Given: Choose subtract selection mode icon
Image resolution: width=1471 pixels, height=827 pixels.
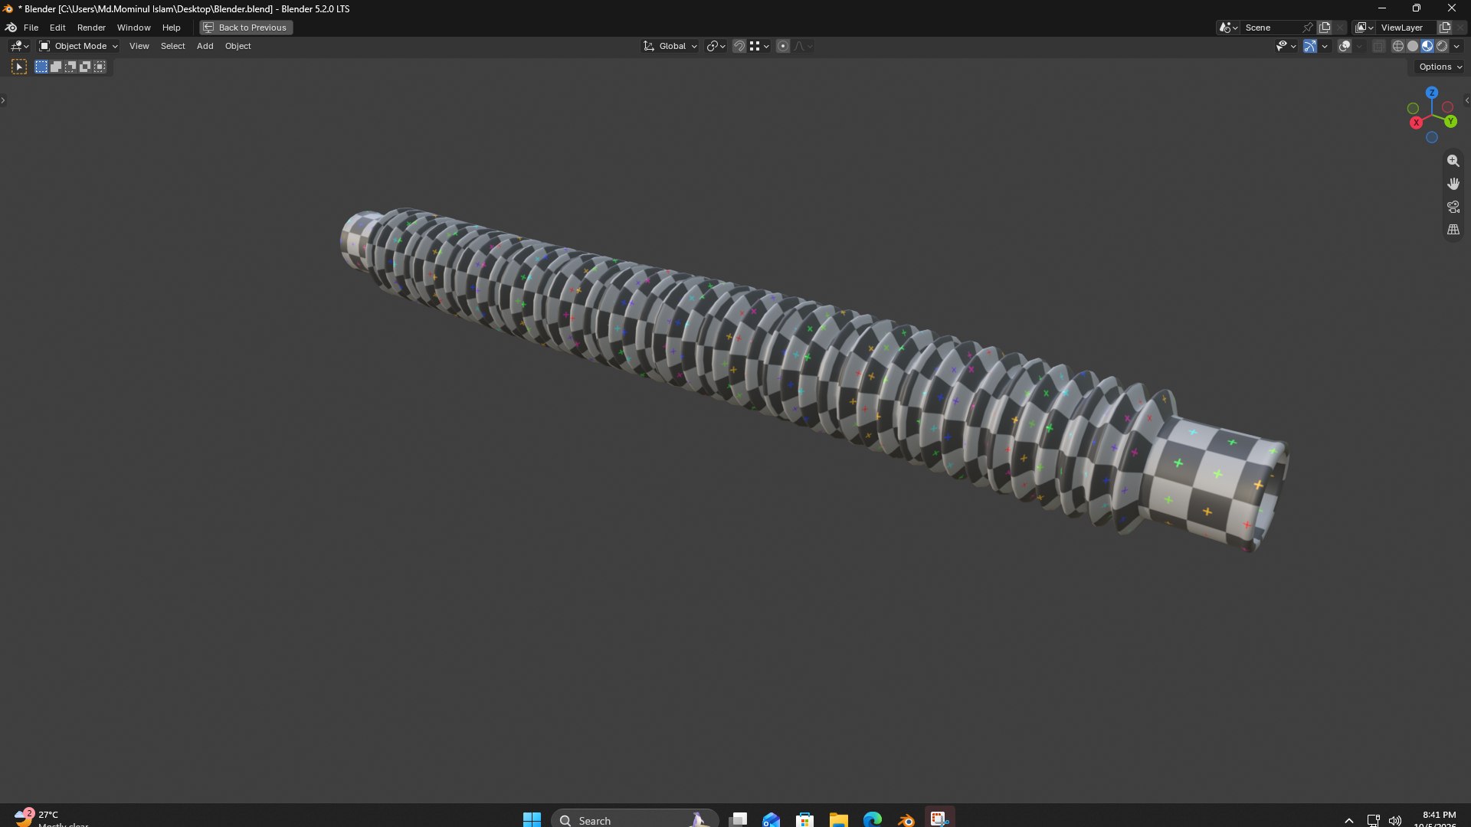Looking at the screenshot, I should (x=70, y=67).
